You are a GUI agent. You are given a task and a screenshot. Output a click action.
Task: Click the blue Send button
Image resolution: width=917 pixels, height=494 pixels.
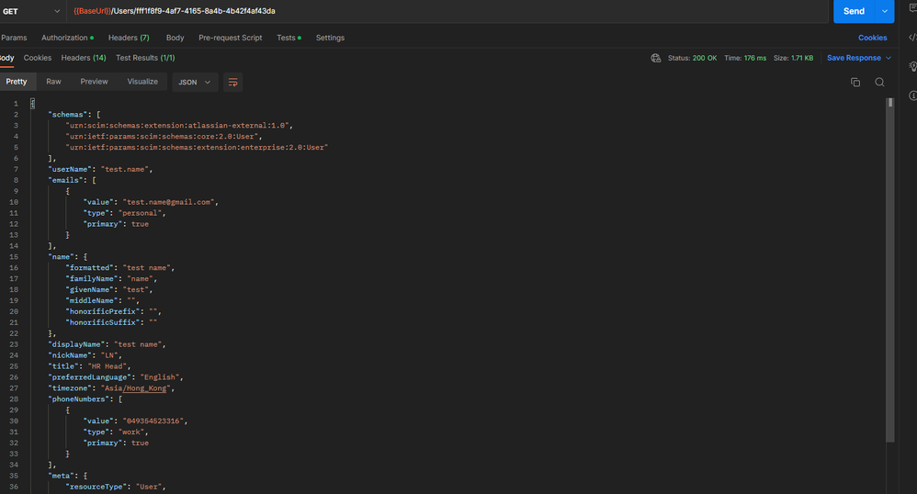click(x=854, y=11)
